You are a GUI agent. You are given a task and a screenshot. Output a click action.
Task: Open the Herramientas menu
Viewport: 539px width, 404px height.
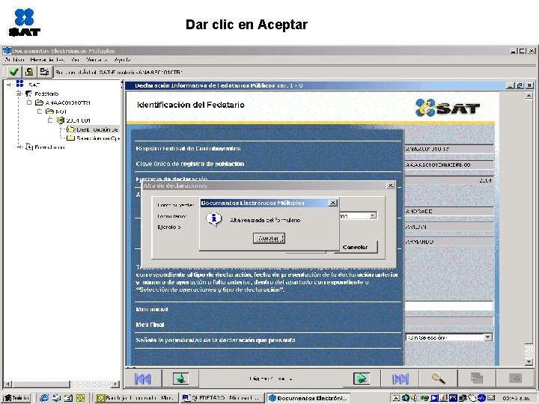[47, 60]
